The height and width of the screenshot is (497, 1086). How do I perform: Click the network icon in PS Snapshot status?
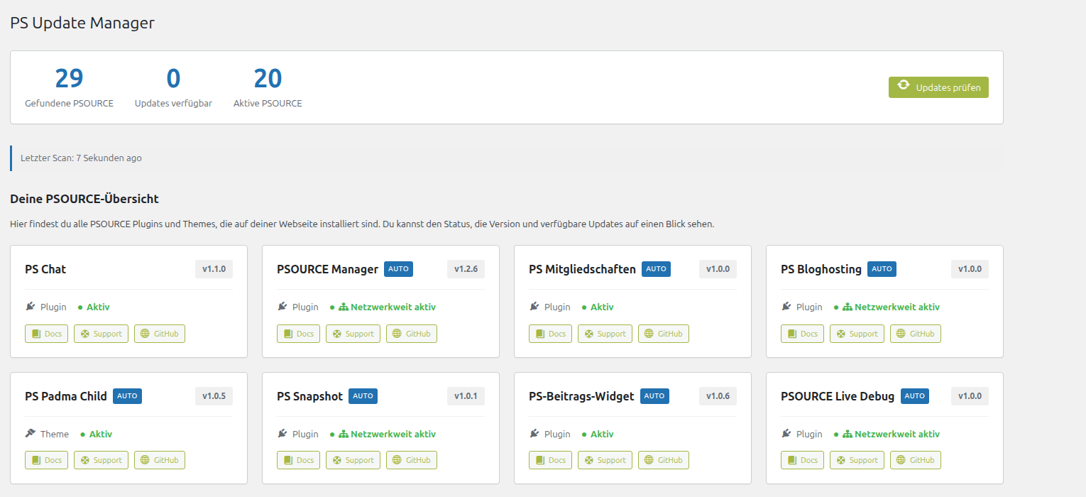click(x=343, y=434)
